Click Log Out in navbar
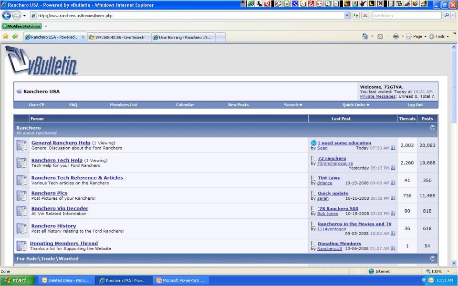Viewport: 458px width, 286px height. pyautogui.click(x=415, y=105)
